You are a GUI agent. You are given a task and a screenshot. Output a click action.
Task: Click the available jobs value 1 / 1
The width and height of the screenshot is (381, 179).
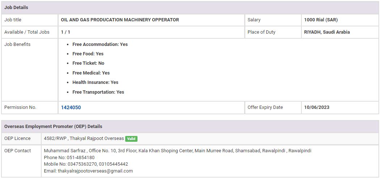point(65,32)
